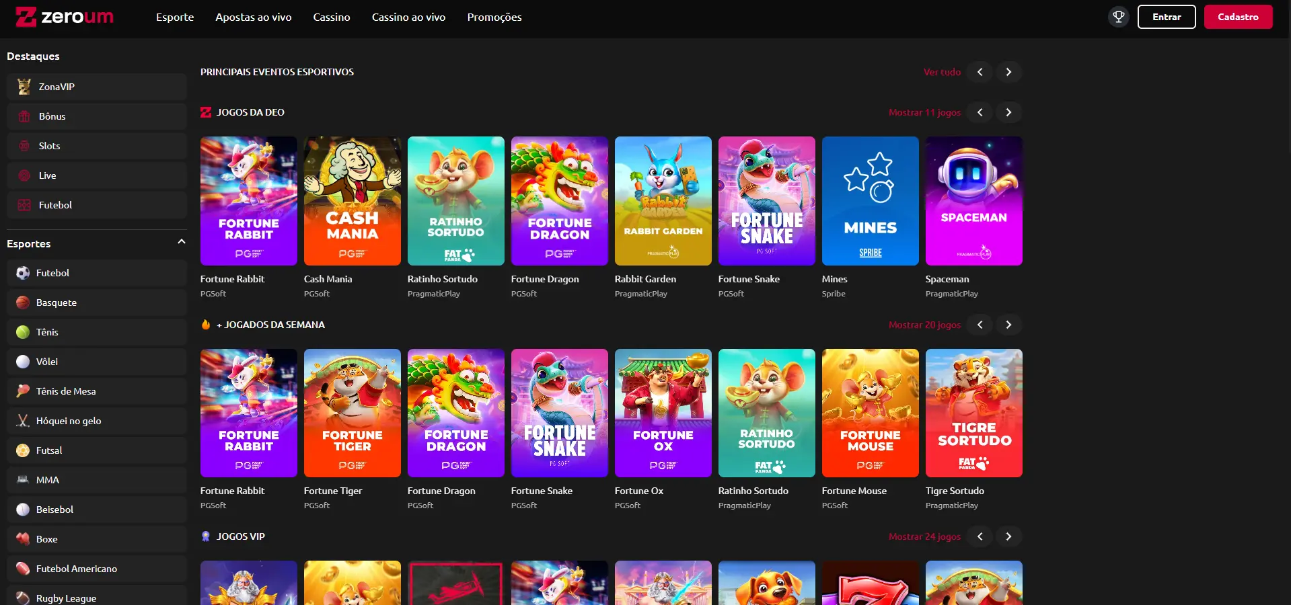The width and height of the screenshot is (1291, 605).
Task: Open Ratinho Sortudo thumbnail in Jogos da Deo
Action: [456, 201]
